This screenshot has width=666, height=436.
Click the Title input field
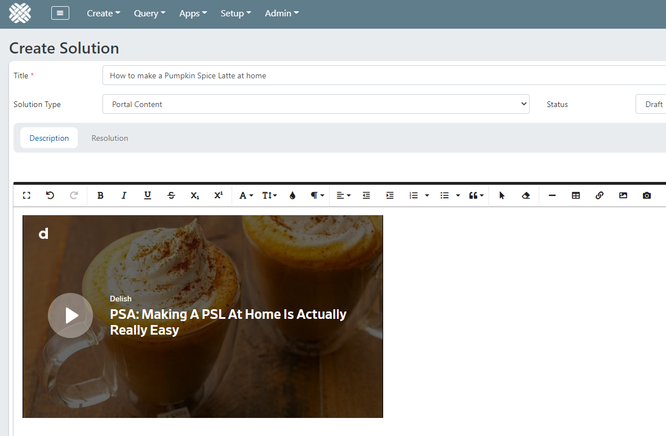pos(383,75)
